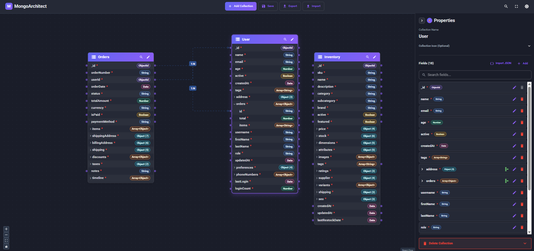This screenshot has width=534, height=251.
Task: Open settings via the gear icon
Action: (526, 6)
